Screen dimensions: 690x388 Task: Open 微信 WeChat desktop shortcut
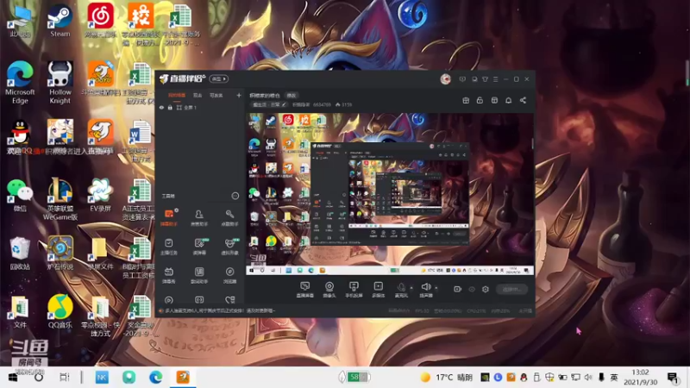[20, 195]
